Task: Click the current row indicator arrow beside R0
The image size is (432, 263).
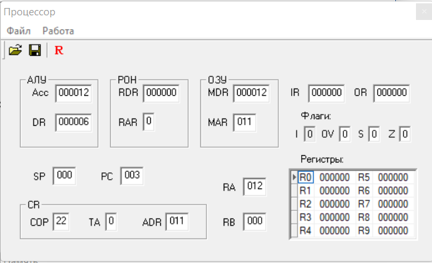Action: pyautogui.click(x=294, y=177)
